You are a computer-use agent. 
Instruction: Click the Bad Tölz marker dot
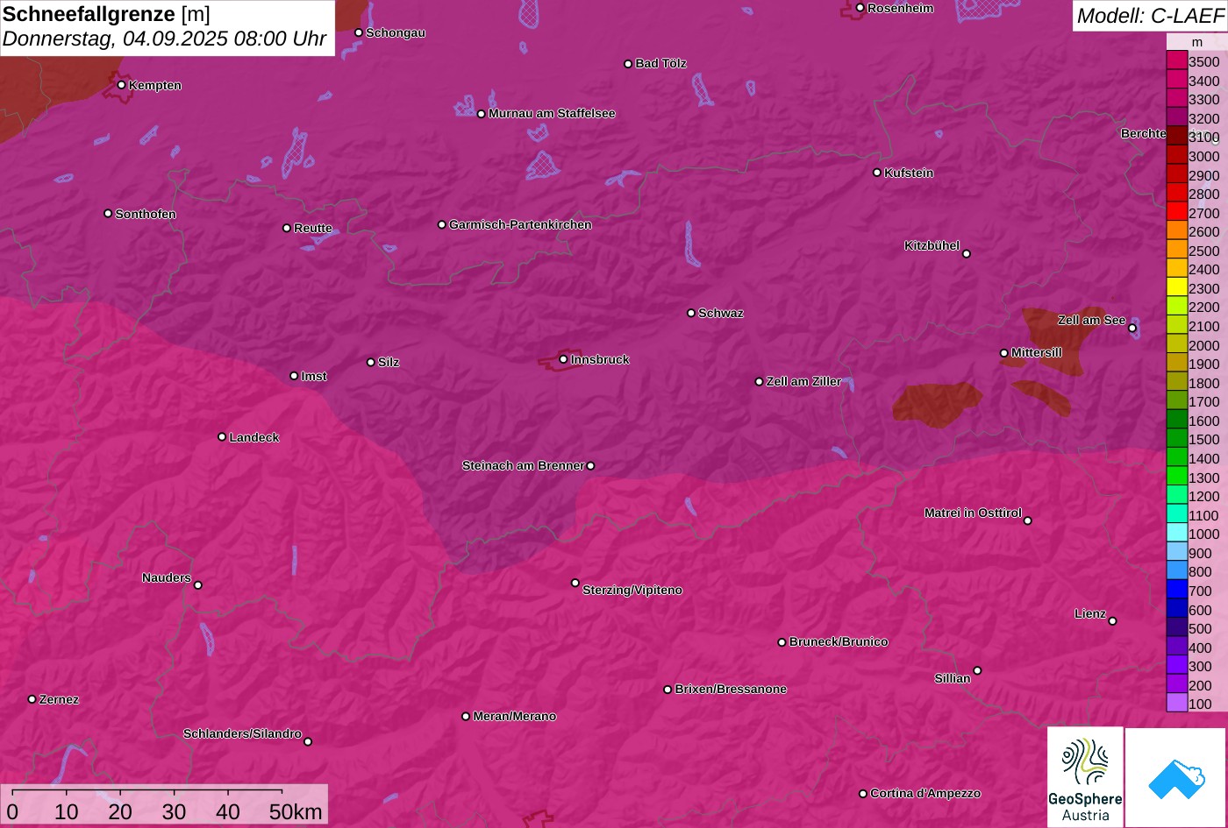(628, 64)
